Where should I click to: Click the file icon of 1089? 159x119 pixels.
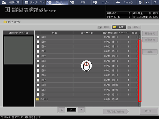(38, 42)
